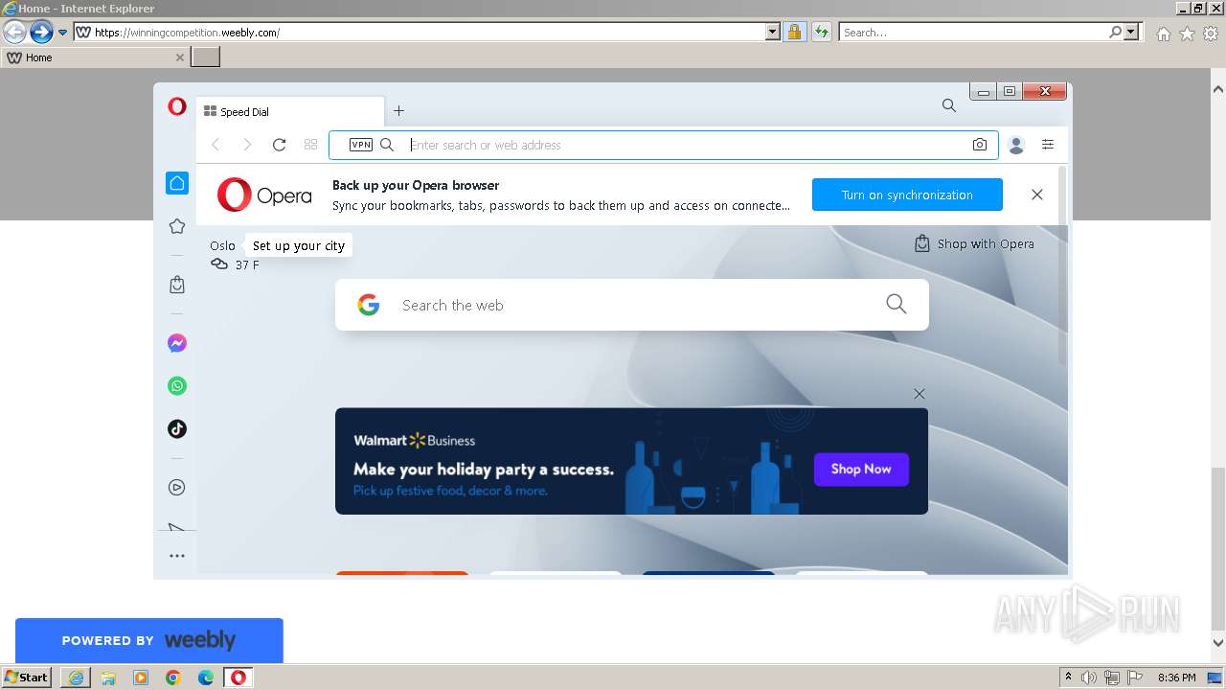Image resolution: width=1226 pixels, height=690 pixels.
Task: Open the Player icon in Opera sidebar
Action: 177,487
